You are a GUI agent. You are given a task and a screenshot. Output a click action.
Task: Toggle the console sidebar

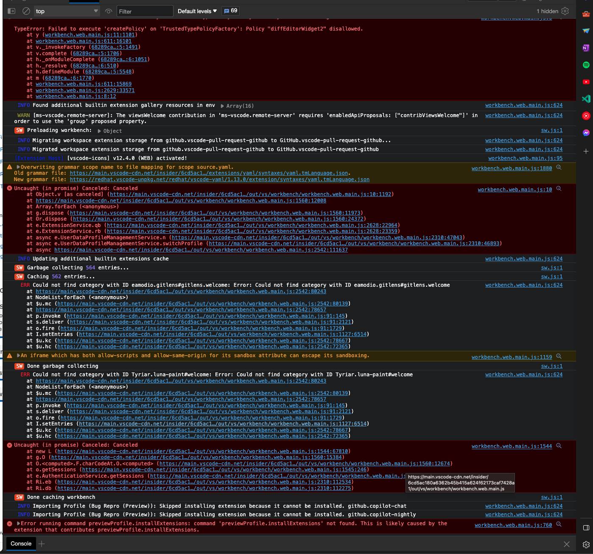[x=11, y=11]
